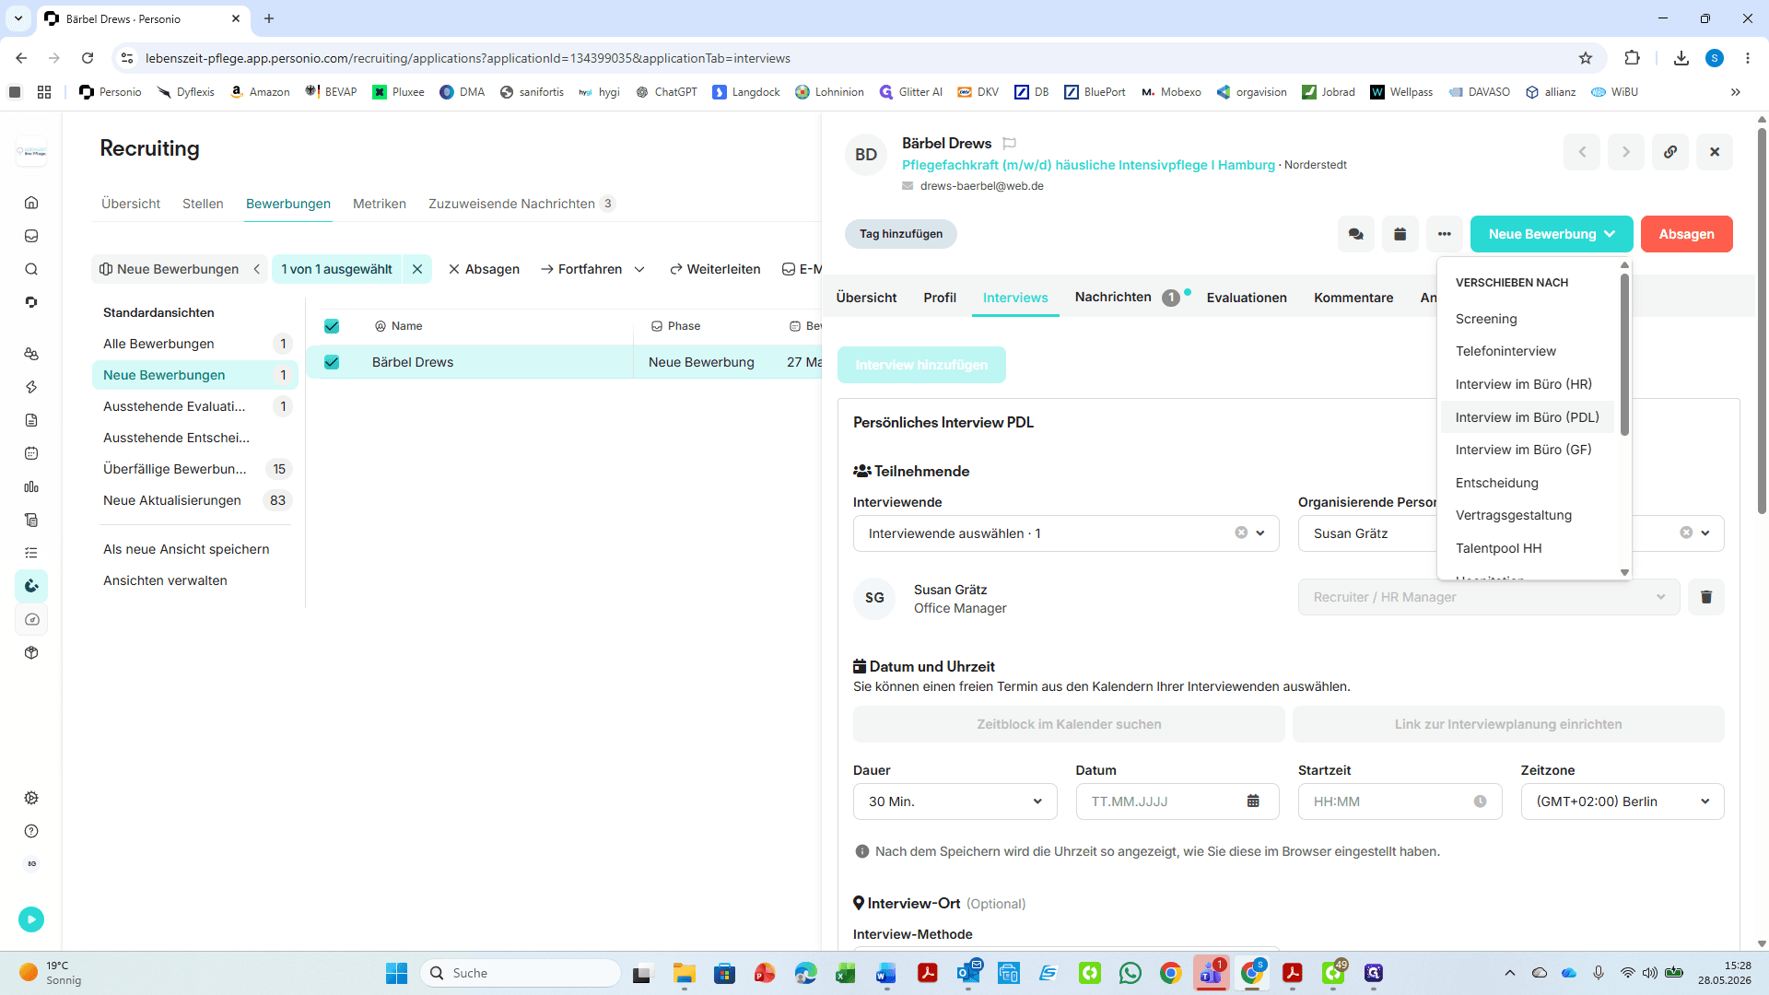Delete interviewer Susan Grätz via trash icon

pyautogui.click(x=1706, y=597)
